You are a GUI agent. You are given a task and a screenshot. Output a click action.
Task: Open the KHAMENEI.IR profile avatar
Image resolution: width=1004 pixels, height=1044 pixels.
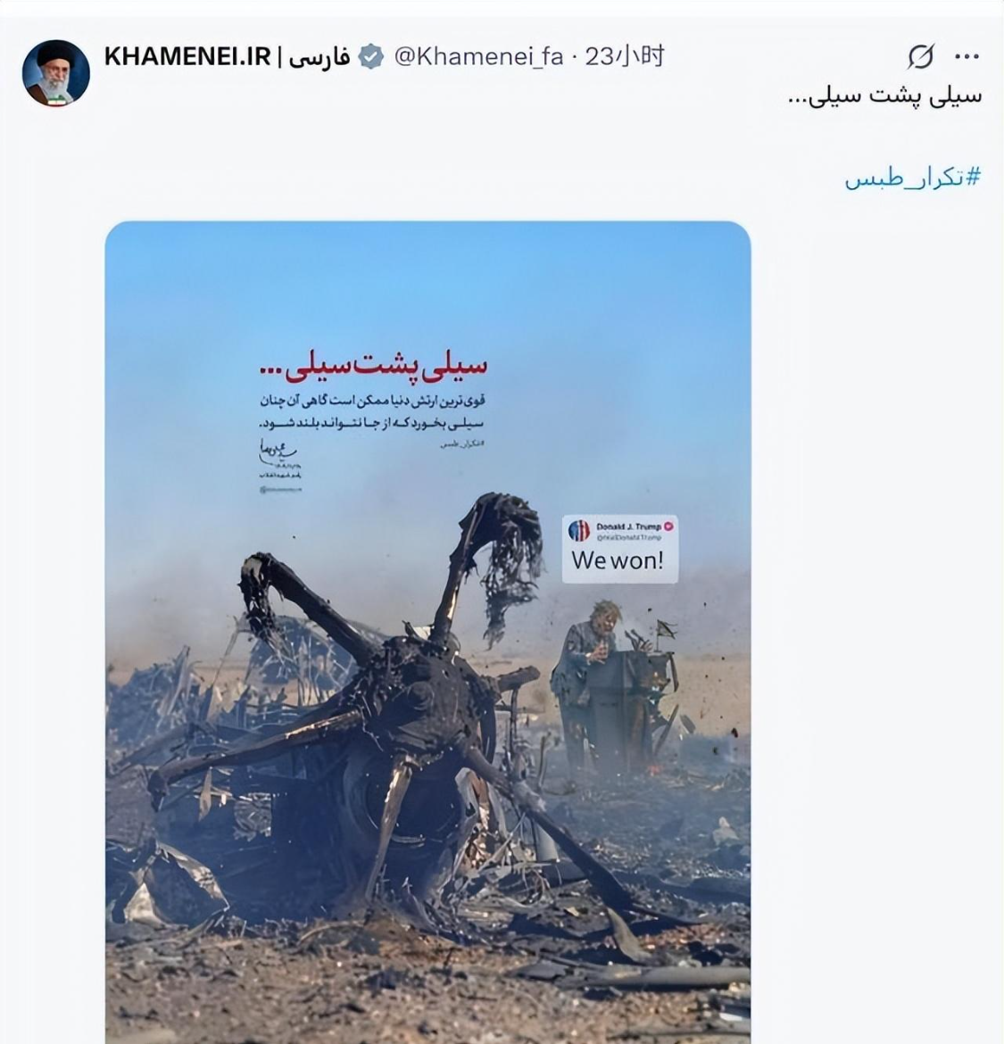click(x=56, y=73)
